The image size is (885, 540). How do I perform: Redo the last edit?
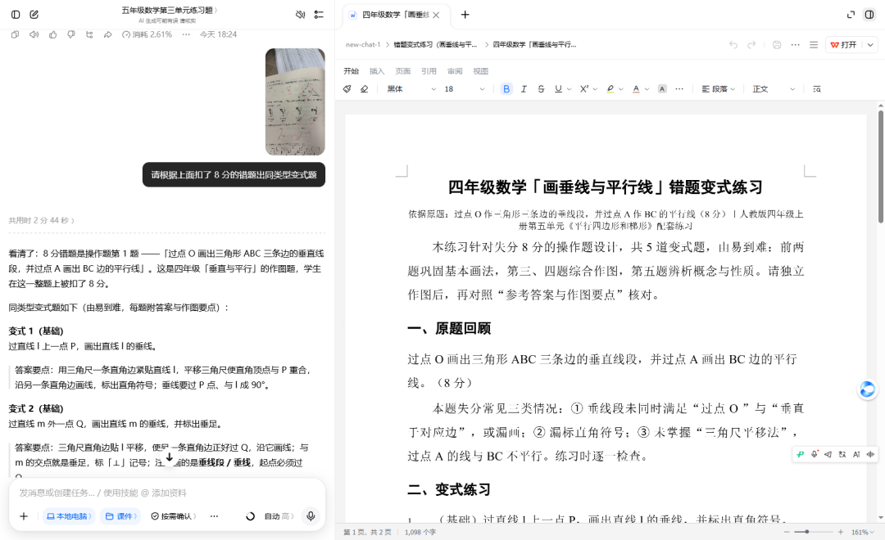click(751, 44)
